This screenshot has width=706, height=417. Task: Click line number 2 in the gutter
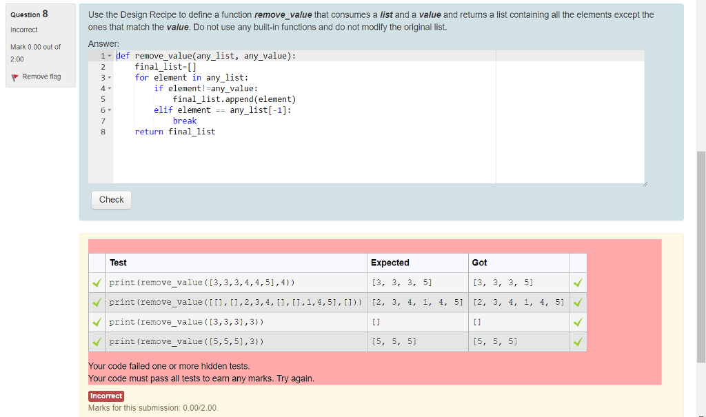click(103, 67)
